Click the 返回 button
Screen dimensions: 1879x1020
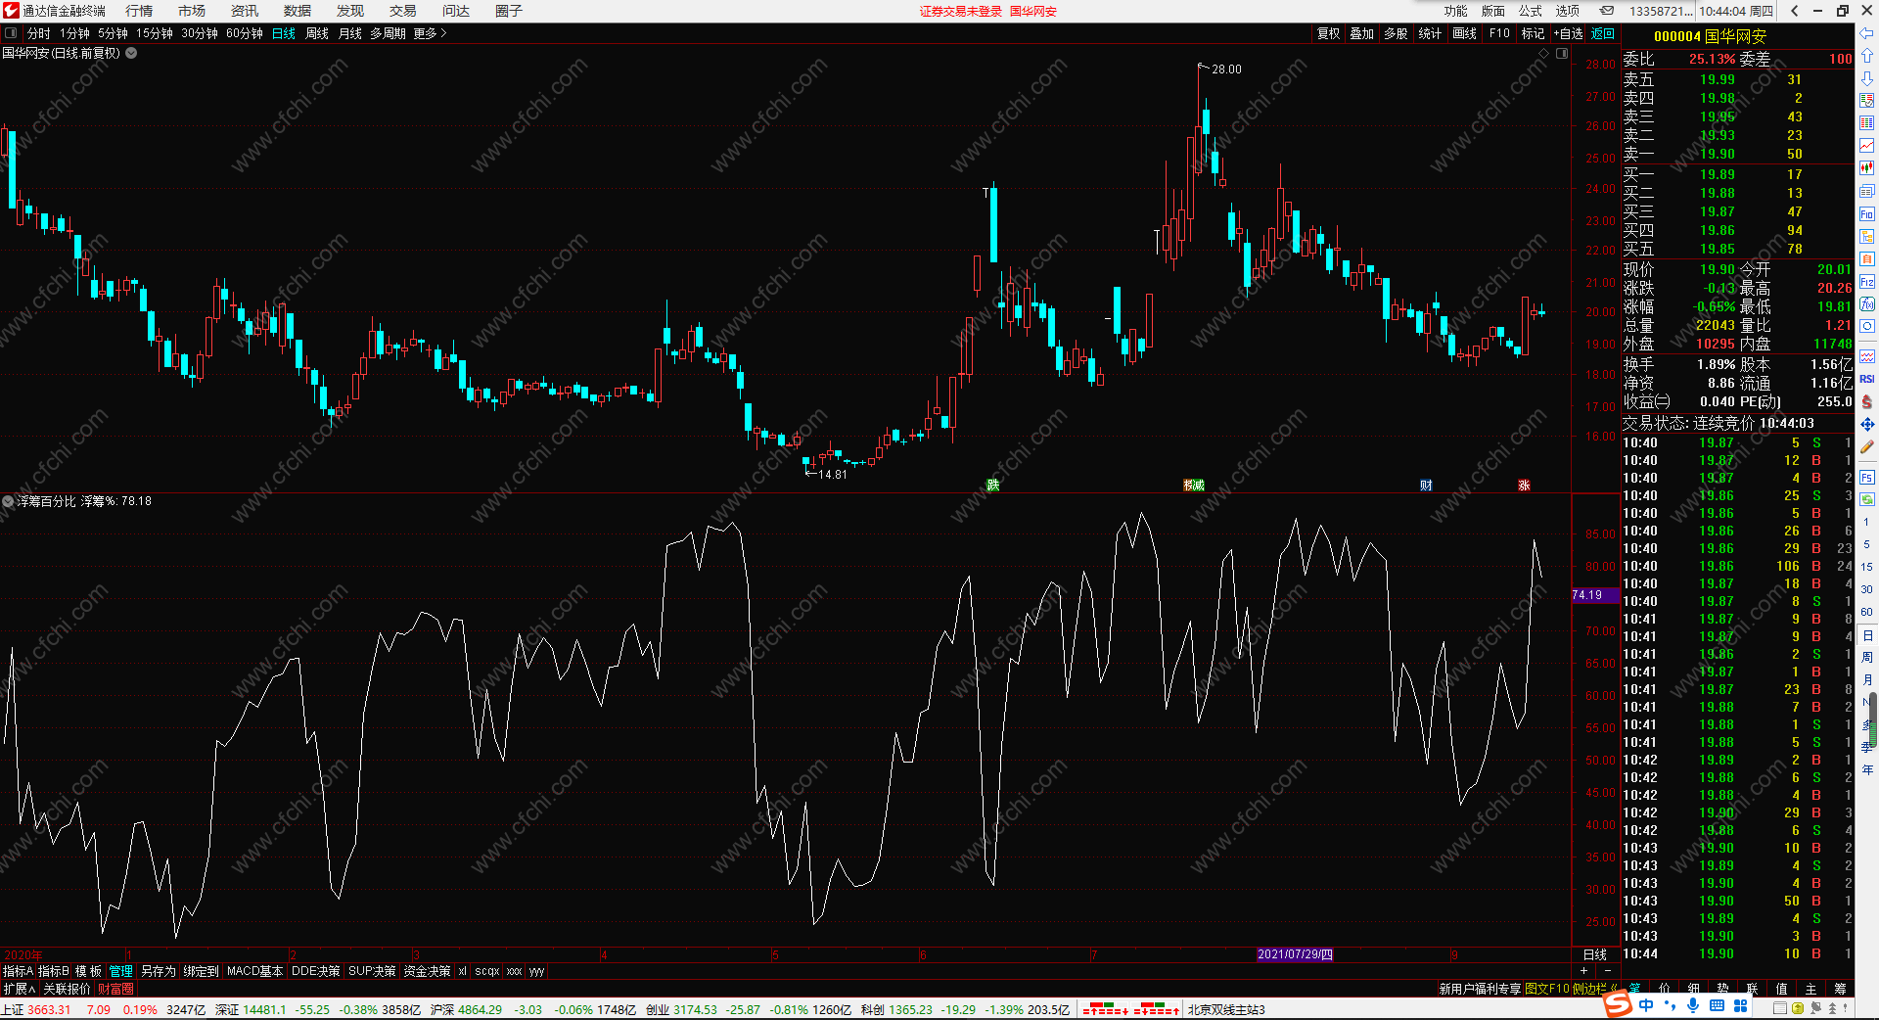point(1603,33)
